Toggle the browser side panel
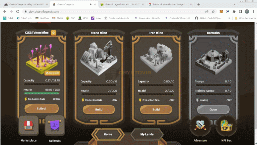This screenshot has height=145, width=257. 241,11
